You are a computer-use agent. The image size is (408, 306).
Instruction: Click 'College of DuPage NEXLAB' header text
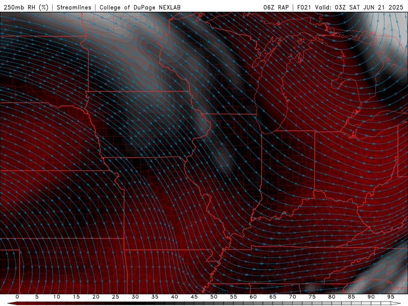point(140,7)
